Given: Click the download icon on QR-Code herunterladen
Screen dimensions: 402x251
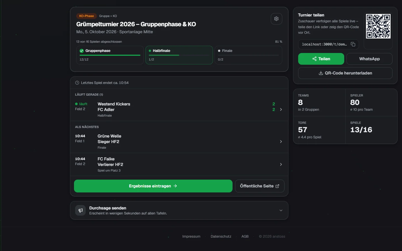Looking at the screenshot, I should [321, 73].
